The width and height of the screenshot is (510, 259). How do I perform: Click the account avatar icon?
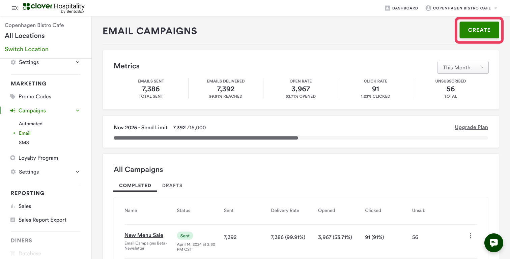(428, 8)
